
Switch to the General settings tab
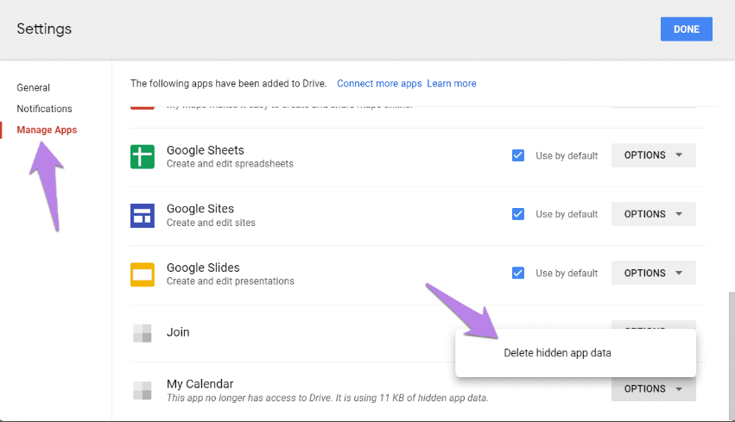(34, 87)
